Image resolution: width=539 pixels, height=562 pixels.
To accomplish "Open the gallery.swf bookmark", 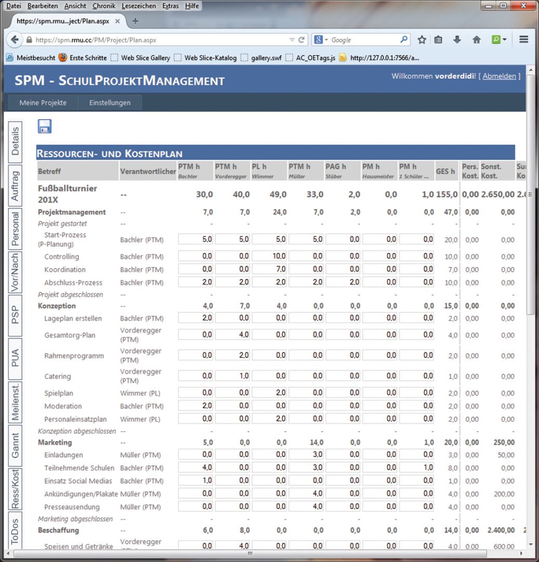I will 261,58.
